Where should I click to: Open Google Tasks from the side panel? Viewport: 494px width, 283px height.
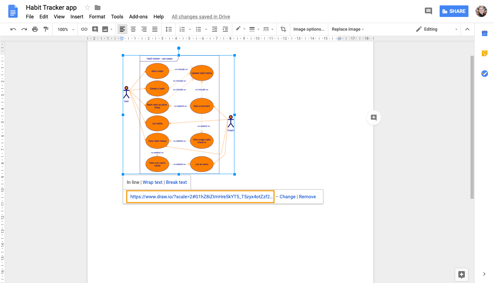[484, 74]
